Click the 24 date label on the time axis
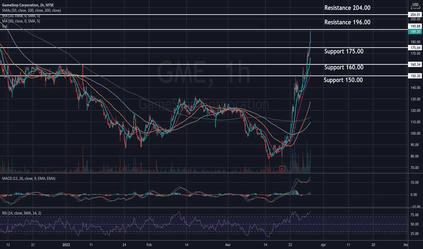Image resolution: width=423 pixels, height=249 pixels. pyautogui.click(x=124, y=245)
